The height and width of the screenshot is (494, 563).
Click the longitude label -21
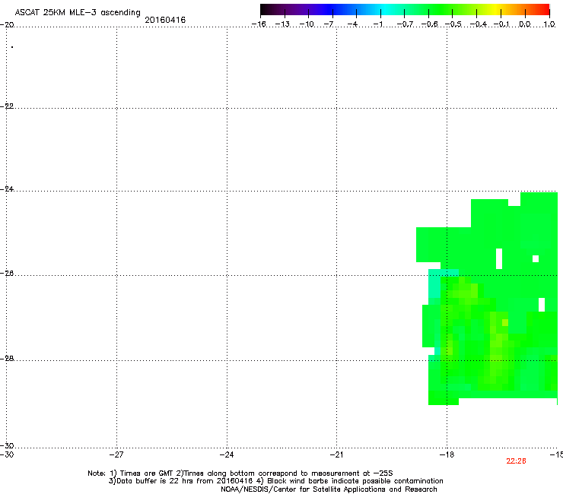[x=336, y=454]
